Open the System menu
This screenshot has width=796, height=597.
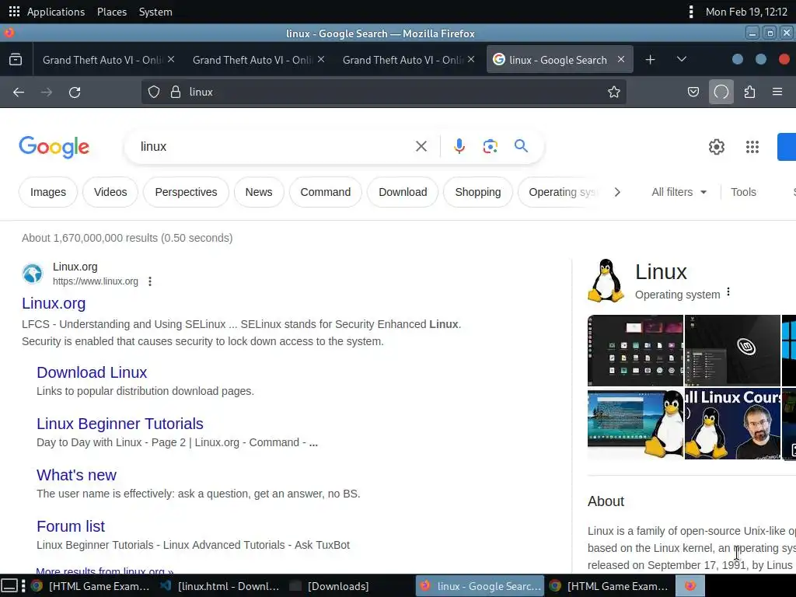(x=155, y=12)
